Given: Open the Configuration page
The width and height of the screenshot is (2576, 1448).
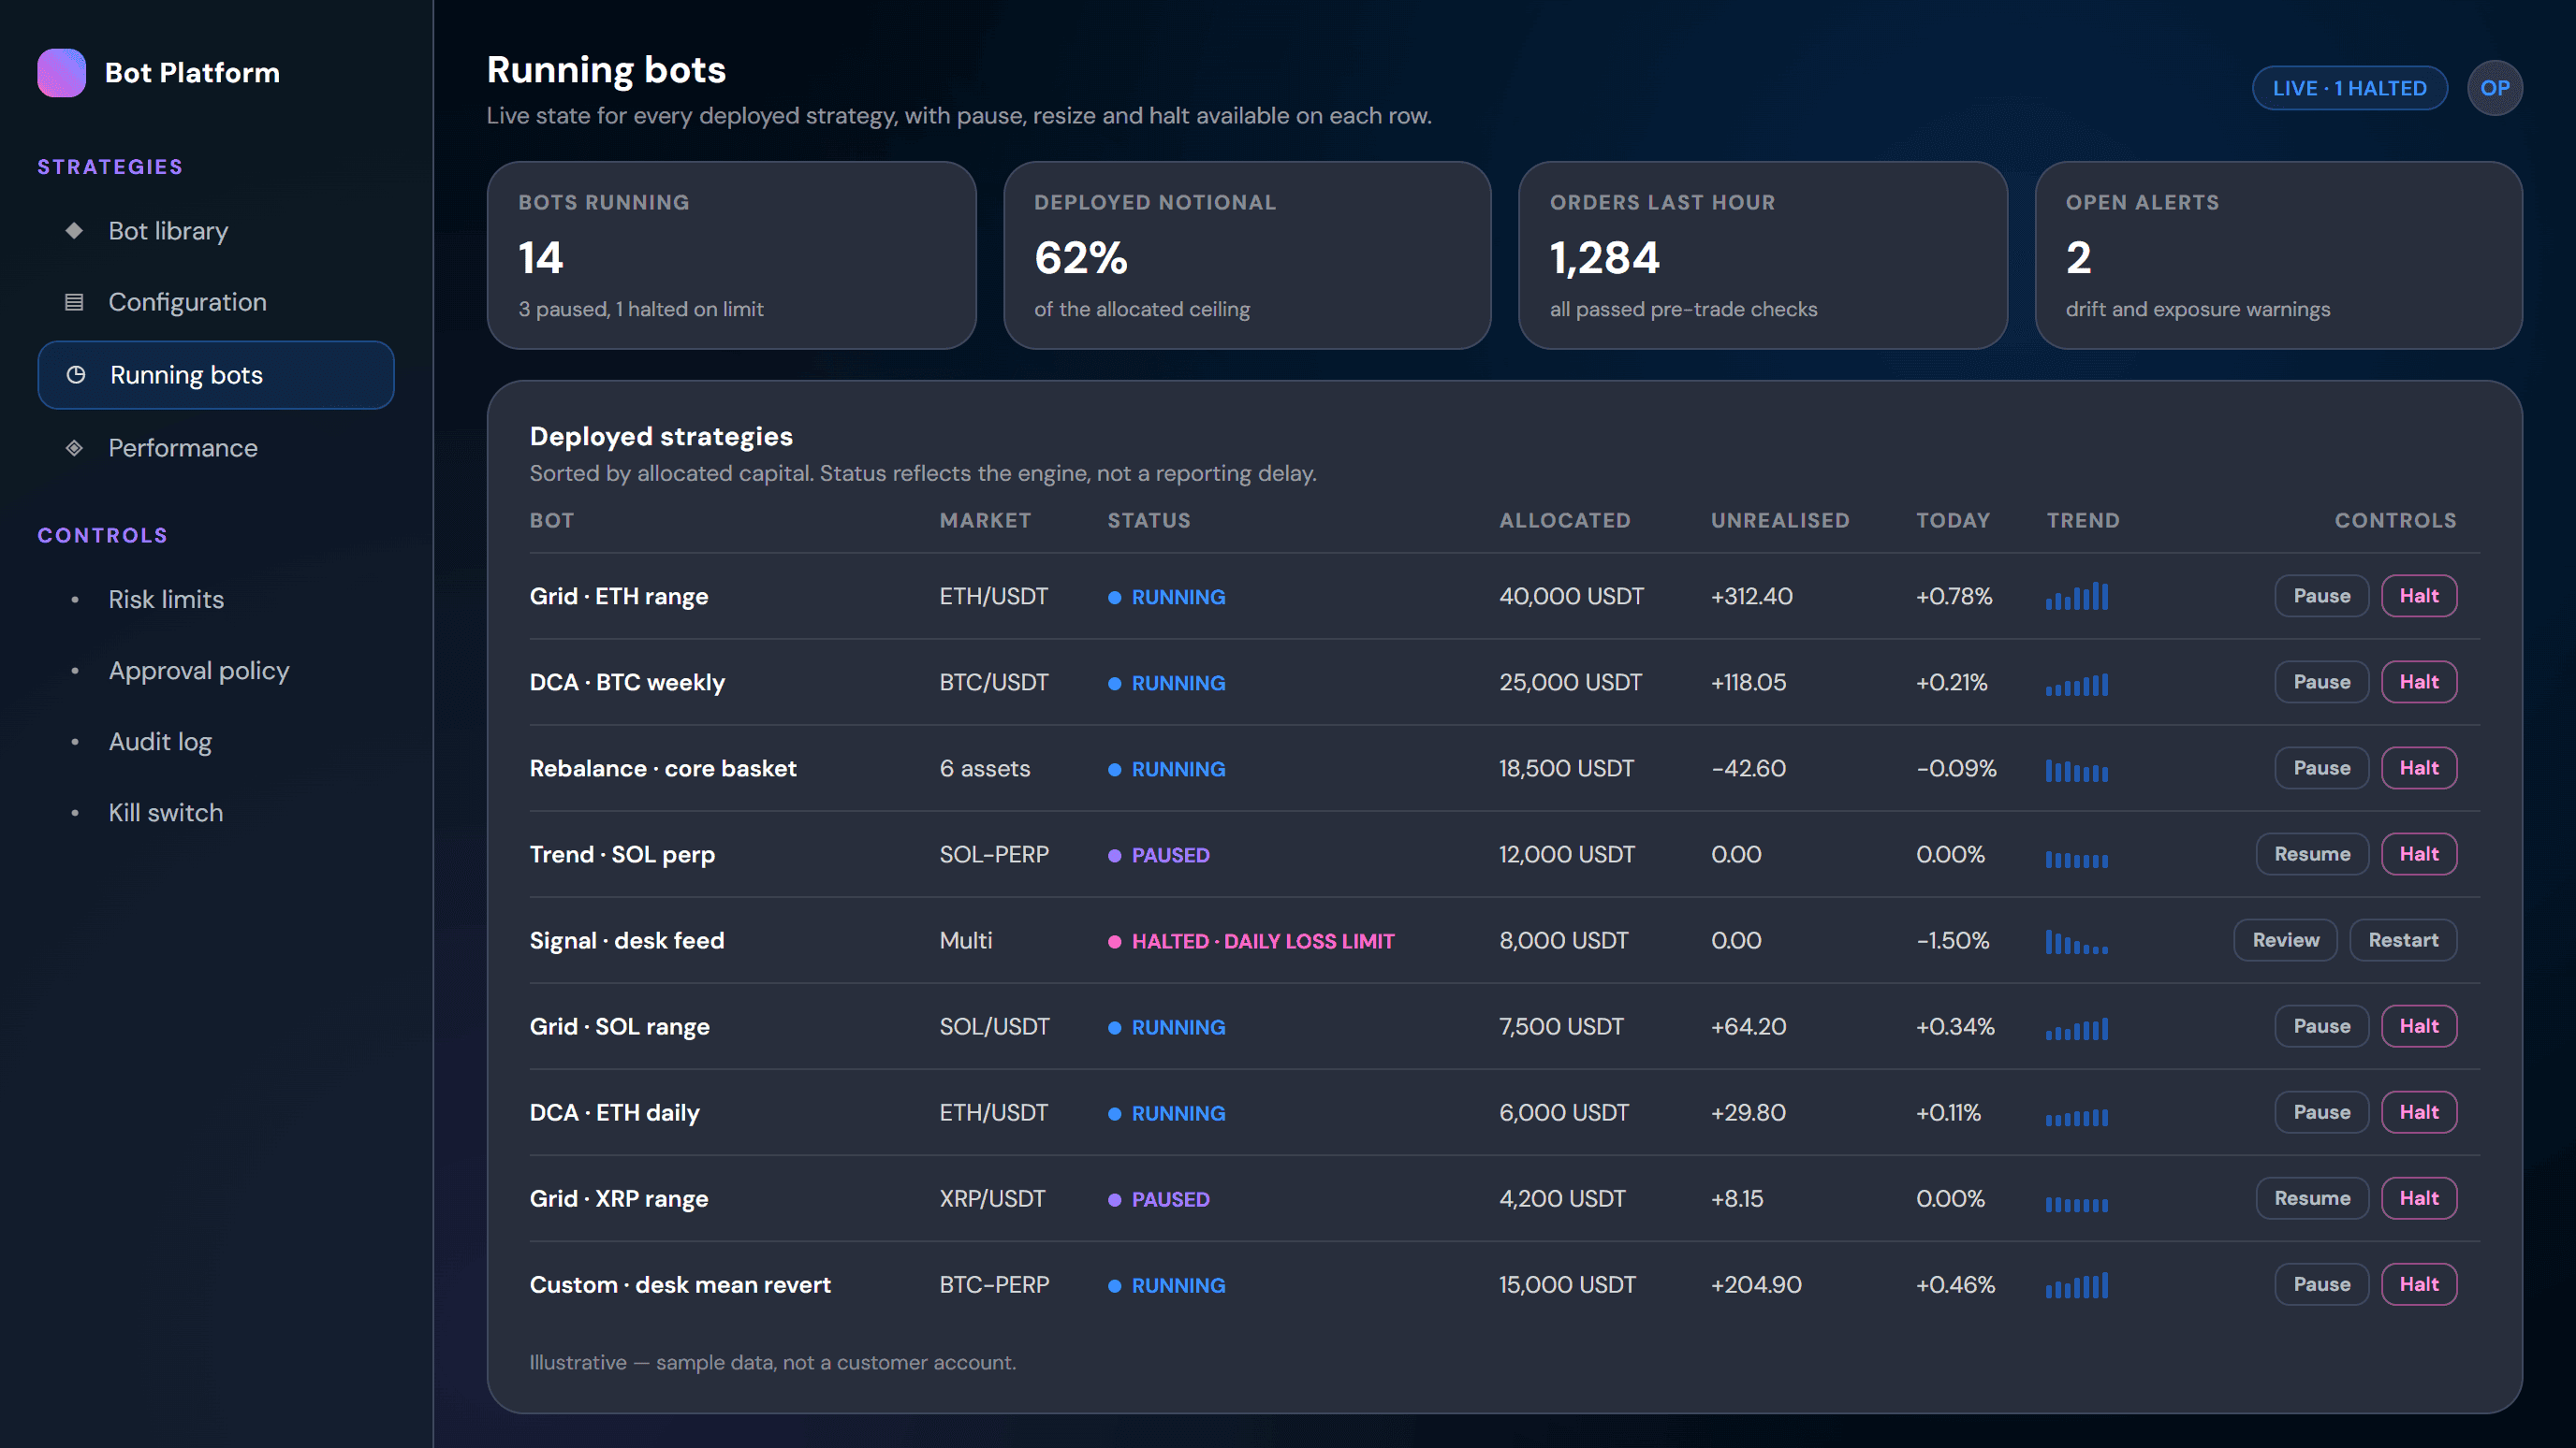Looking at the screenshot, I should [x=216, y=302].
